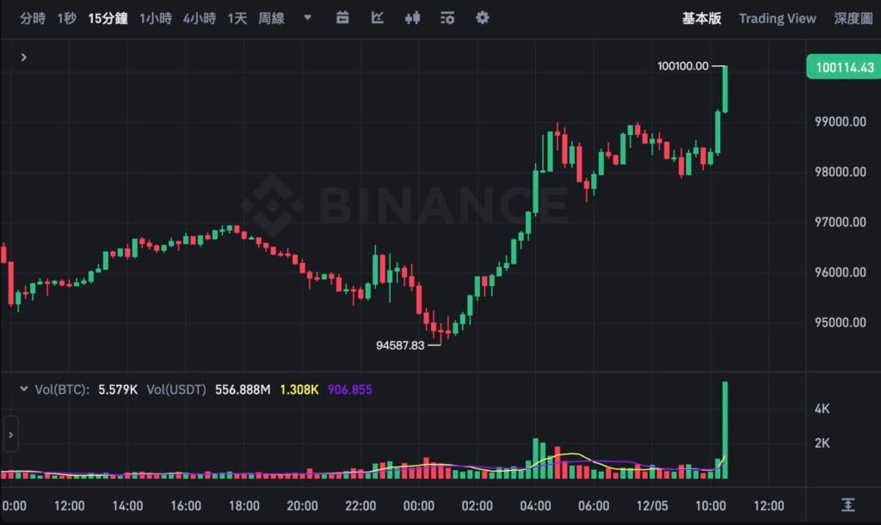Expand more time intervals dropdown arrow
The image size is (881, 525).
coord(308,18)
